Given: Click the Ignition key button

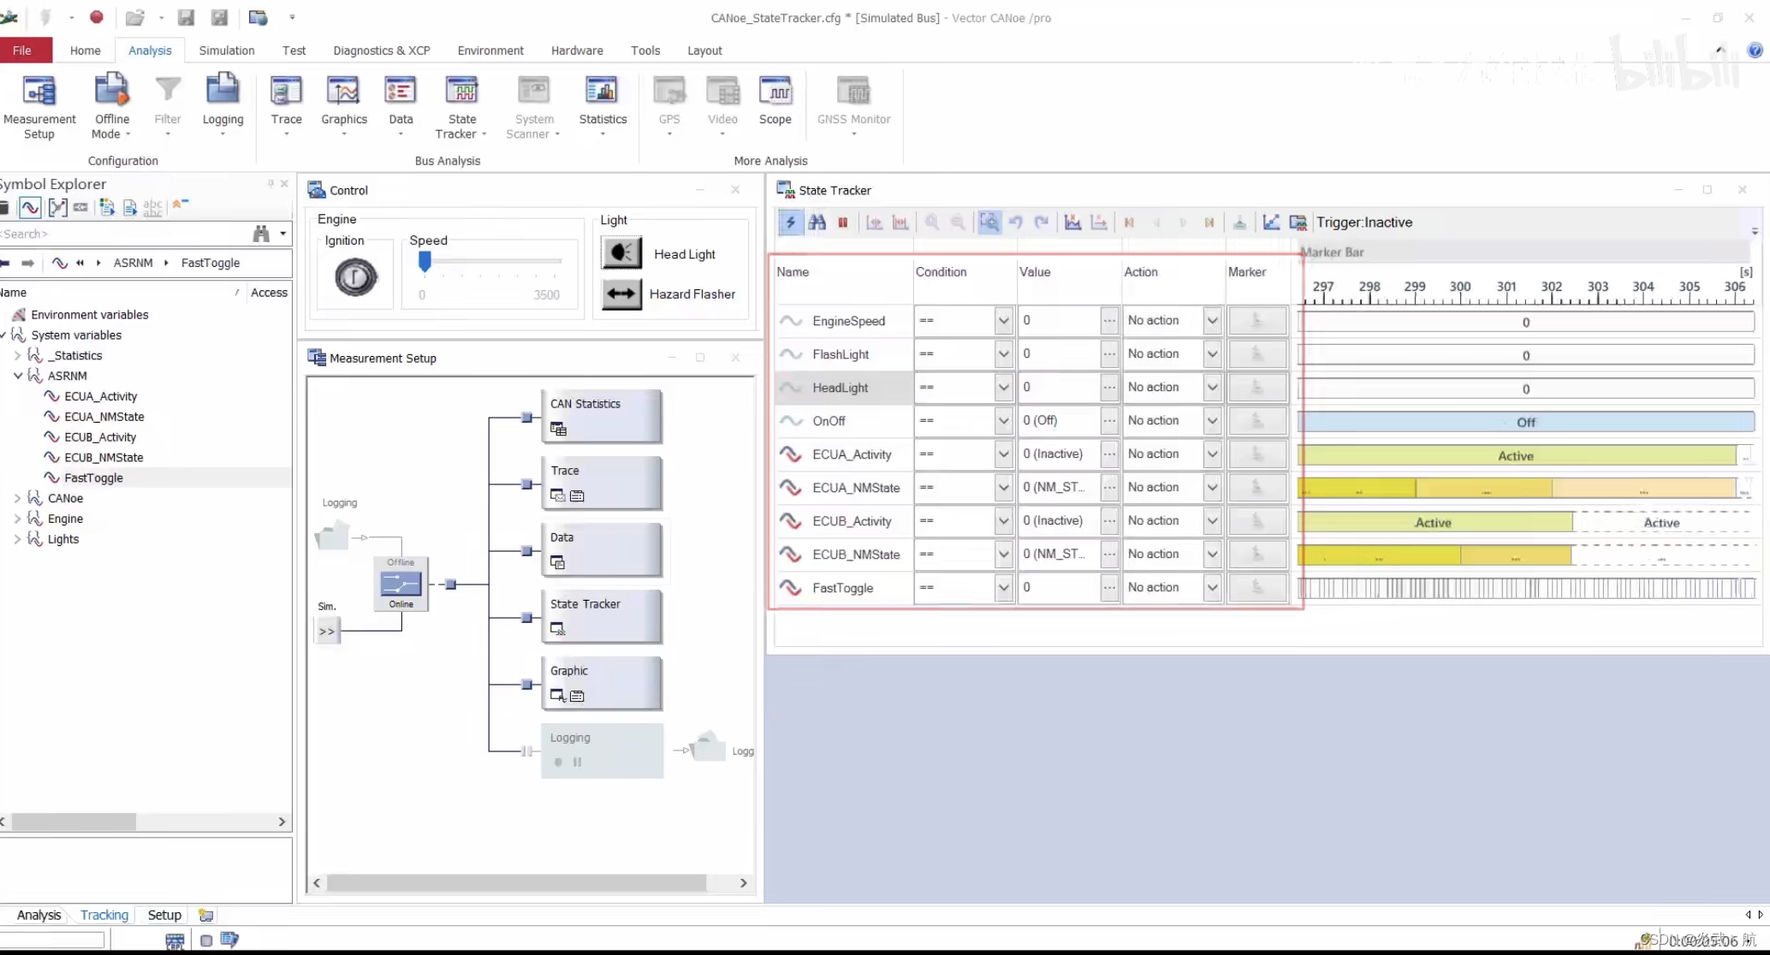Looking at the screenshot, I should (355, 277).
